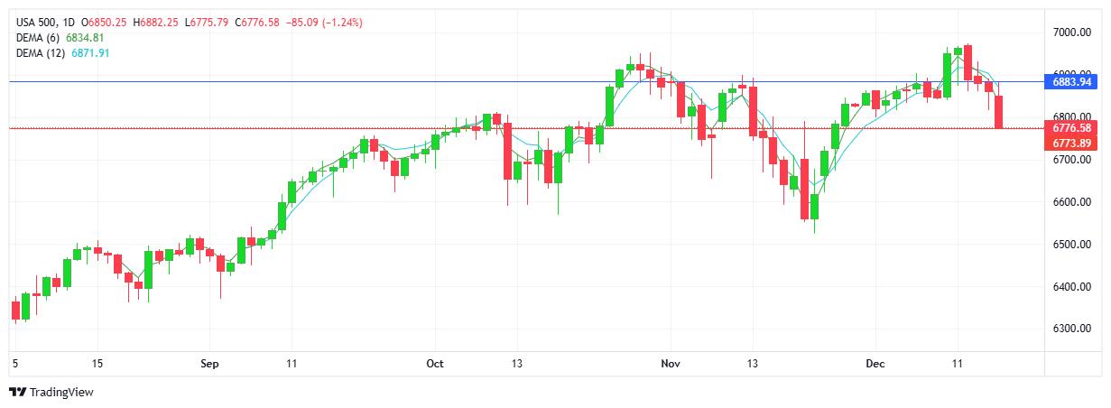Click the DEMA (6) value 6834.81
Screen dimensions: 1111x408
pyautogui.click(x=87, y=37)
